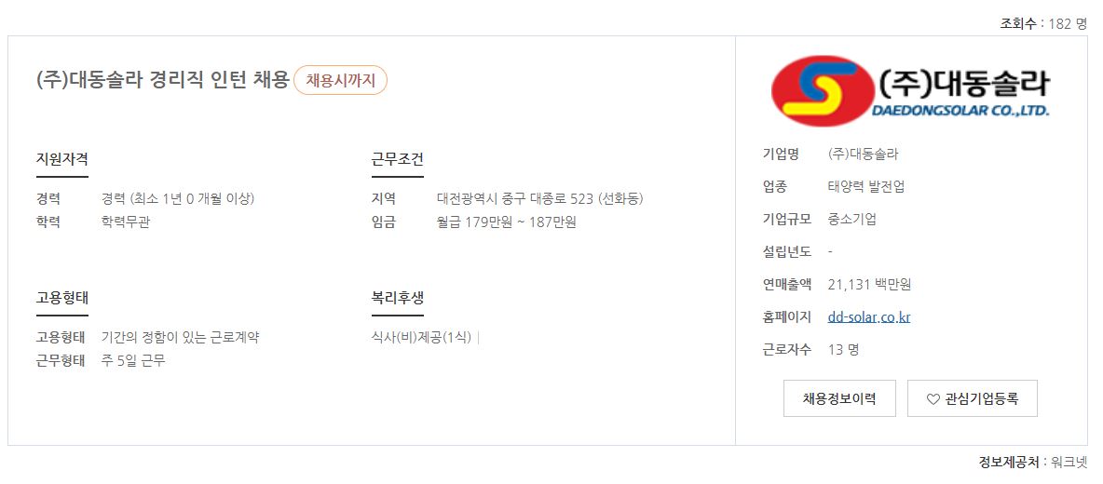Click the 채용시까지 deadline badge
The height and width of the screenshot is (484, 1103).
[340, 80]
